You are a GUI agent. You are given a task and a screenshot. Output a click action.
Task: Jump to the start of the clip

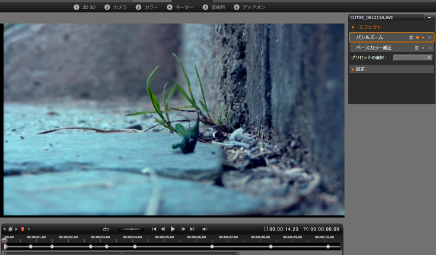154,229
